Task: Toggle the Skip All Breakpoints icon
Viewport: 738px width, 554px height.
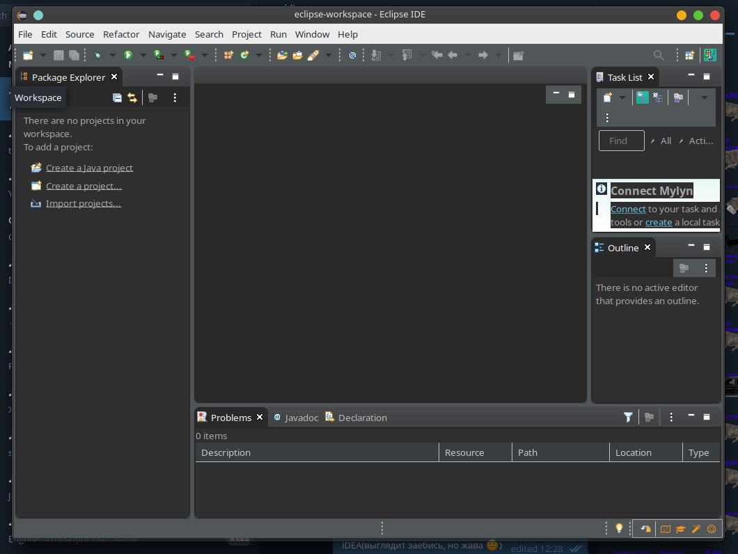Action: pos(352,55)
